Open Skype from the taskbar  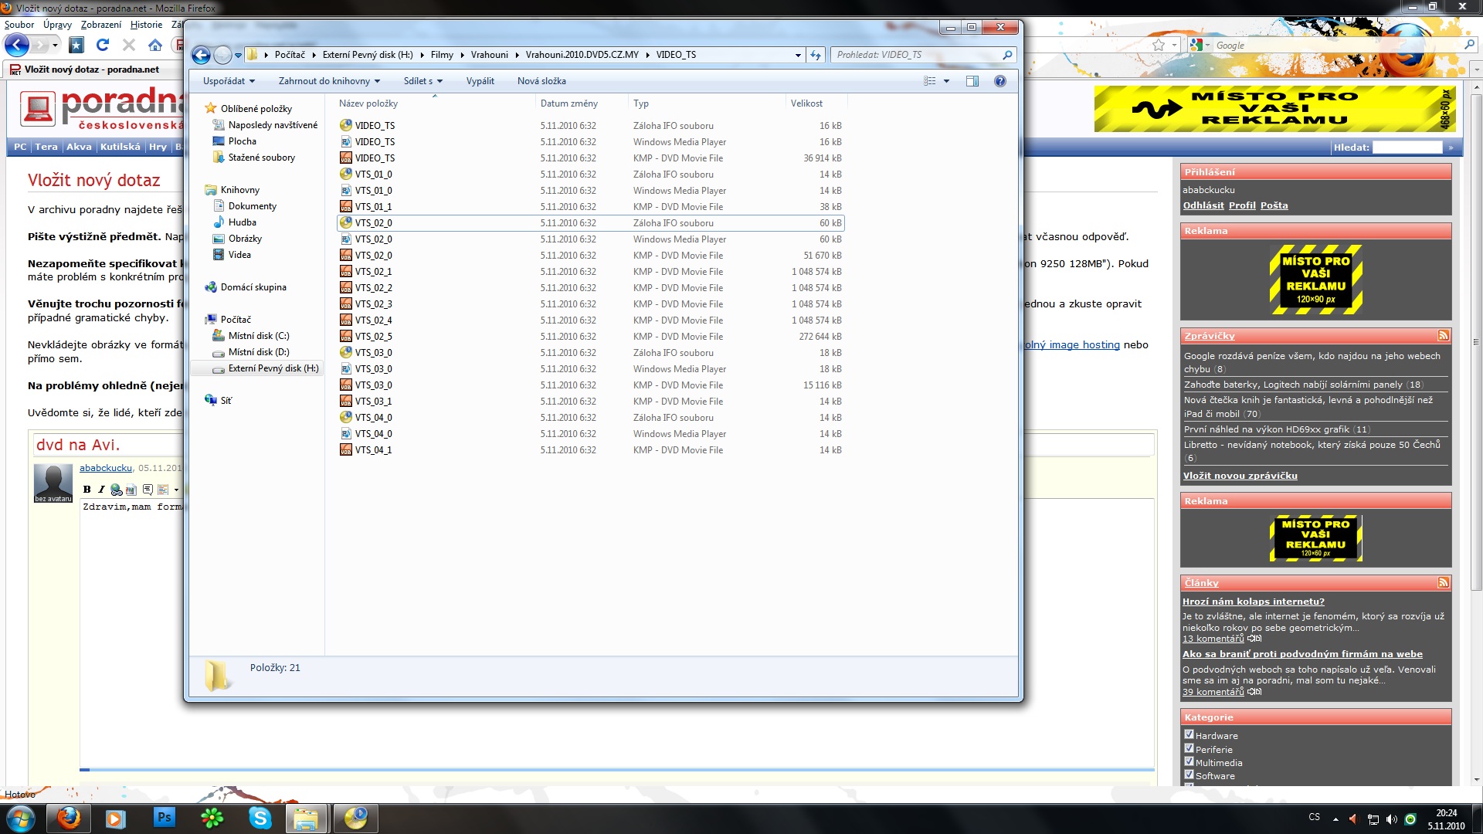[x=260, y=817]
